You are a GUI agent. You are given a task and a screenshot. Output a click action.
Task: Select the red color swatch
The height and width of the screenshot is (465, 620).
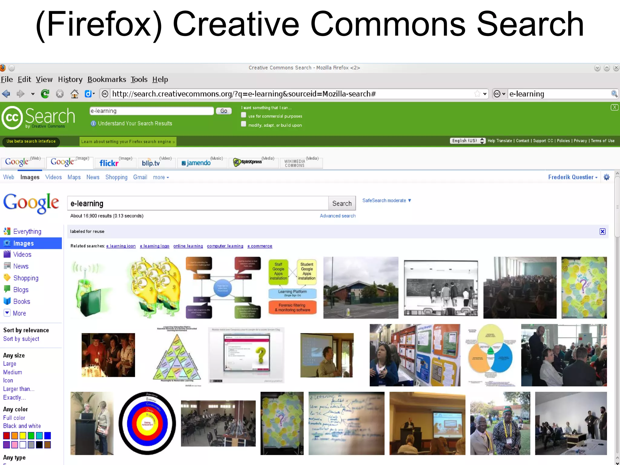coord(6,436)
